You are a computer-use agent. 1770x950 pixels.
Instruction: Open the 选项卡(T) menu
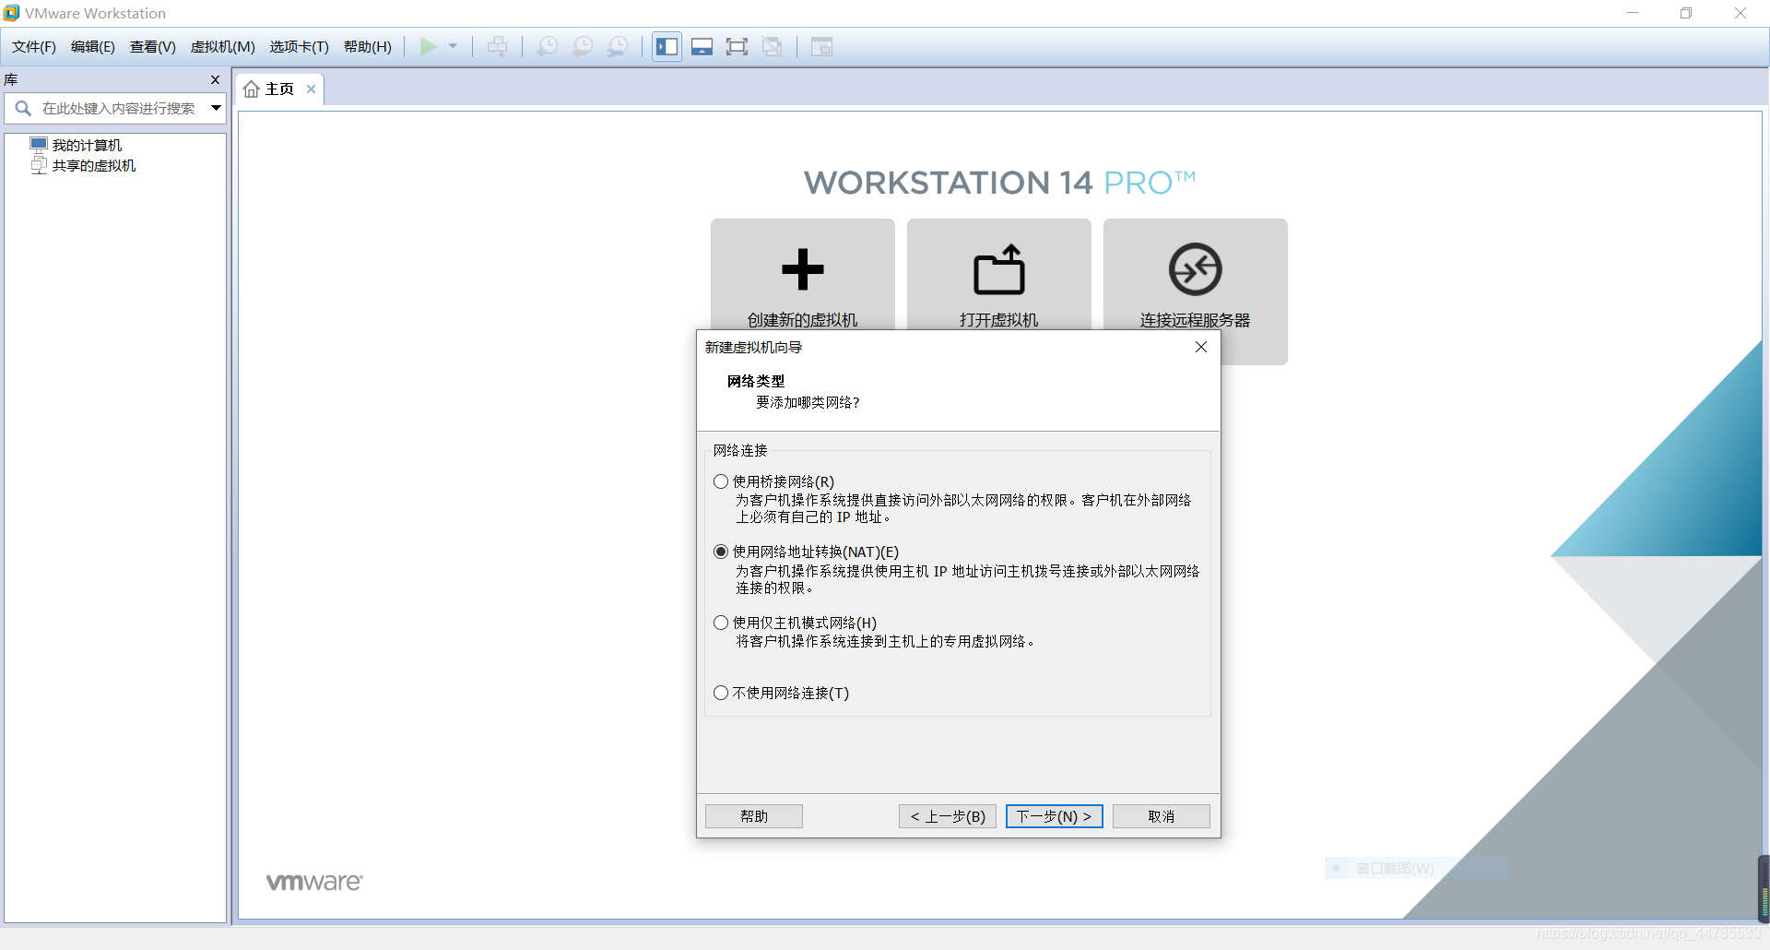(x=300, y=47)
